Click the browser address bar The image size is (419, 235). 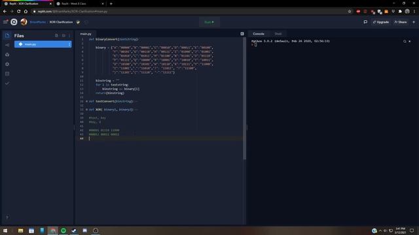(187, 12)
